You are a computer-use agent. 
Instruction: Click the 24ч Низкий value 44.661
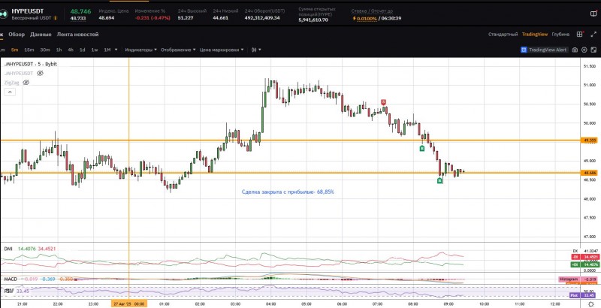pos(221,17)
